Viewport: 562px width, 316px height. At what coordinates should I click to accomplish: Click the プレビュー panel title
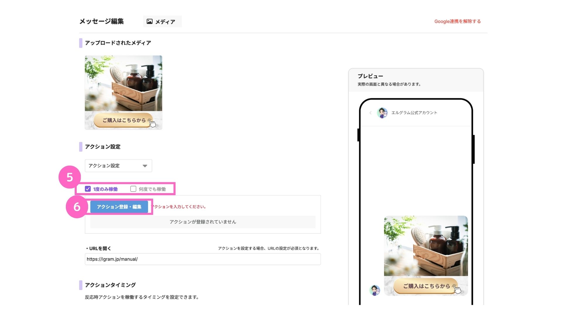pos(370,76)
